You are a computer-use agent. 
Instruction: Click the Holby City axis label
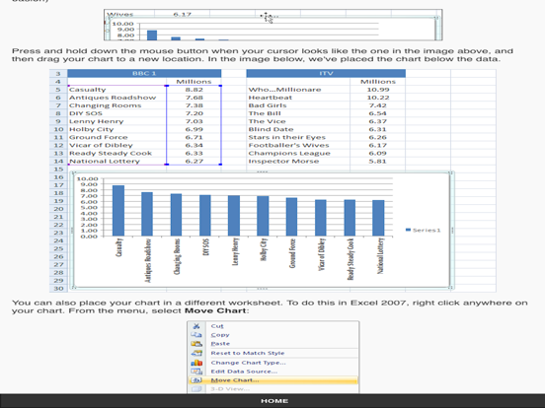tap(264, 249)
